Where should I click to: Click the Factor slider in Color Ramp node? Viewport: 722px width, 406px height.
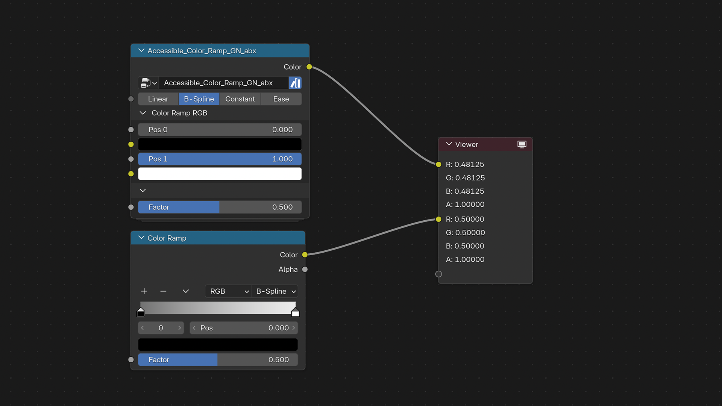point(218,360)
